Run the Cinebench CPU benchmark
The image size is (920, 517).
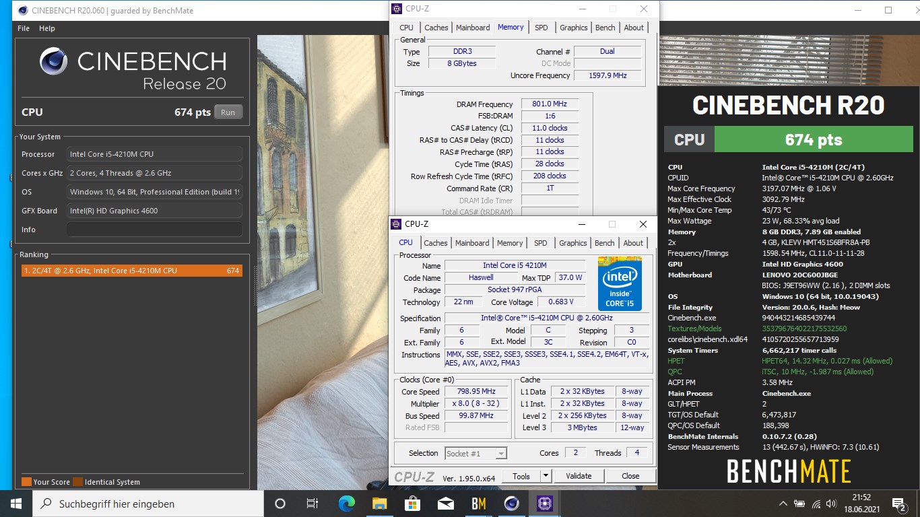pos(228,112)
